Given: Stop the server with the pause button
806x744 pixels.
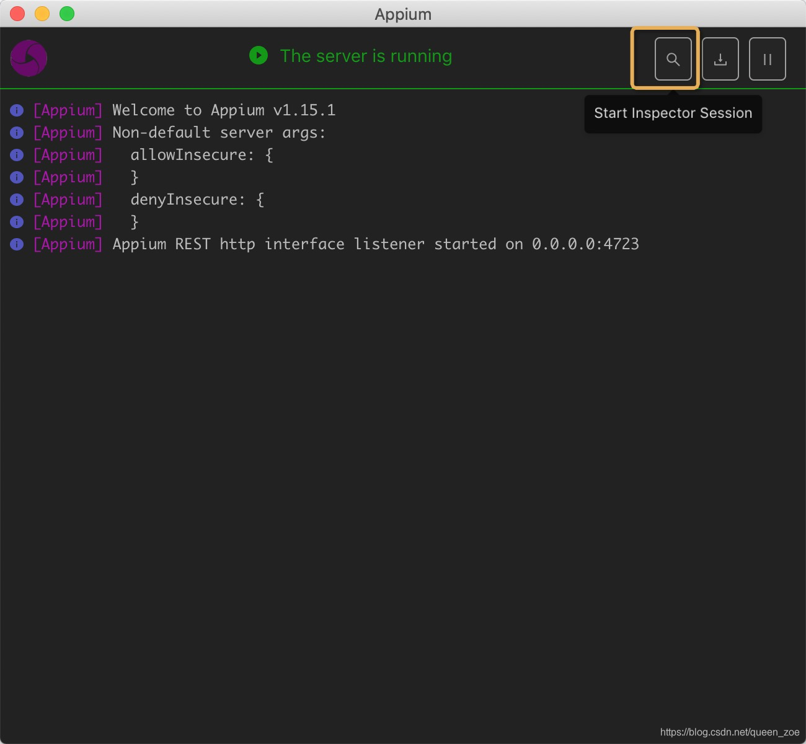Looking at the screenshot, I should (767, 59).
